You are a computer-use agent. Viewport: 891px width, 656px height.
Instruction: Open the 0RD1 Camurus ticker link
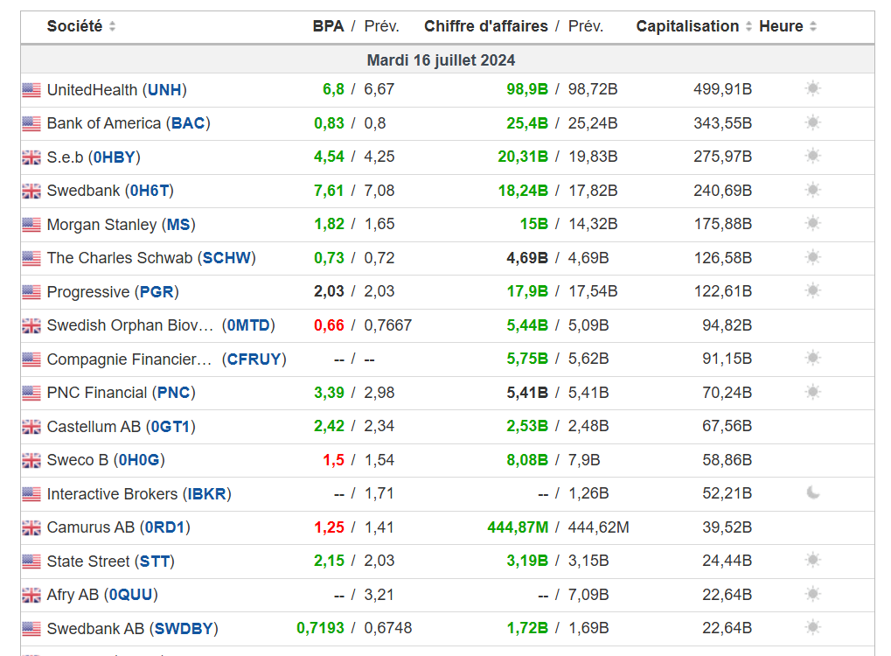[166, 527]
